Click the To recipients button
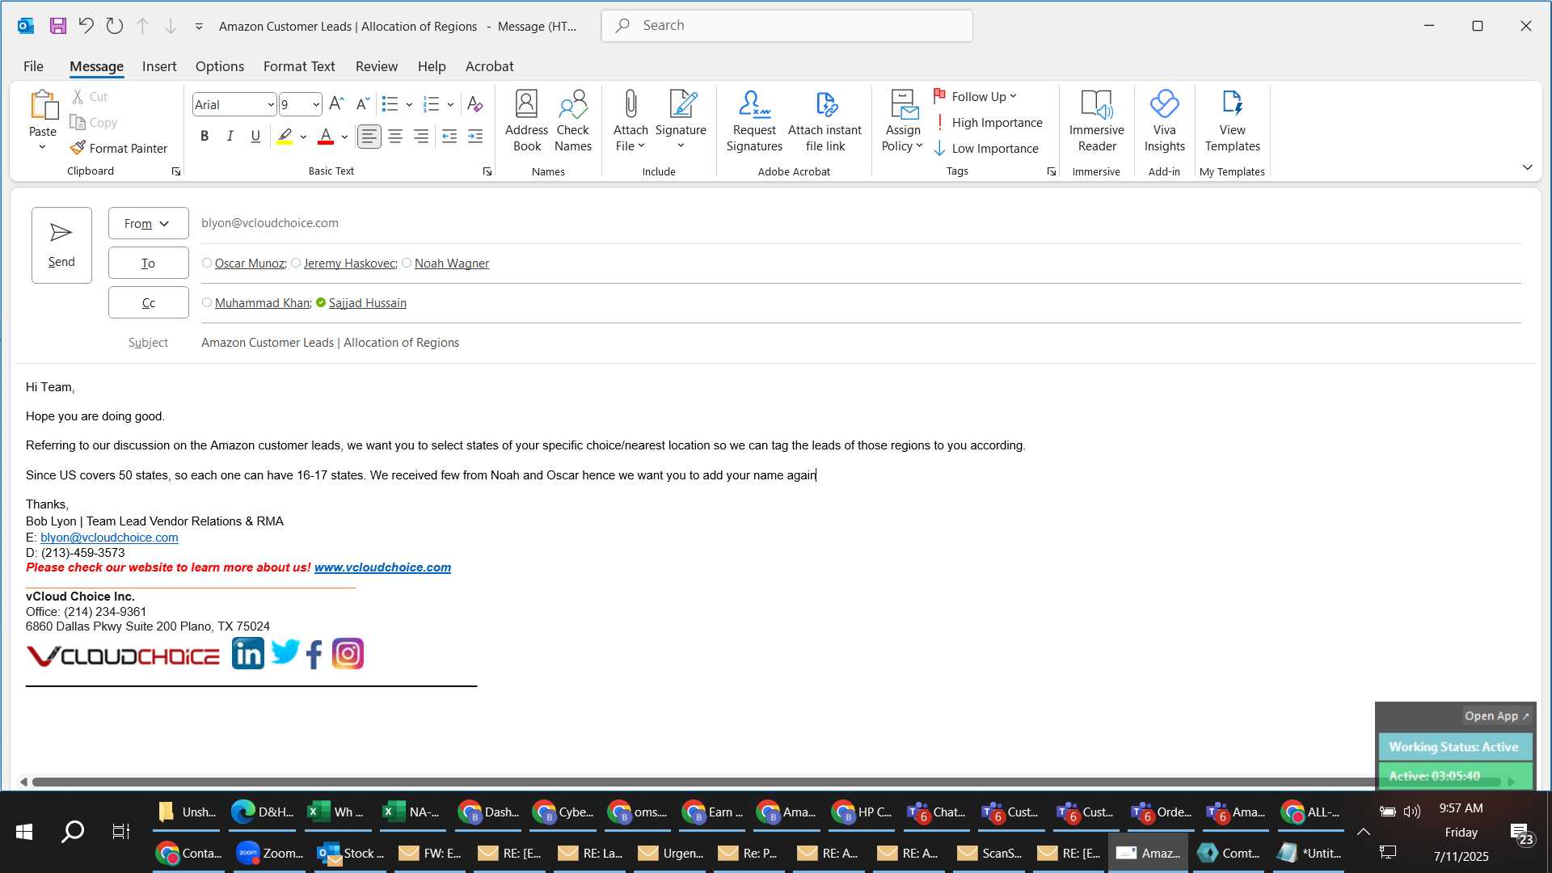 (149, 263)
